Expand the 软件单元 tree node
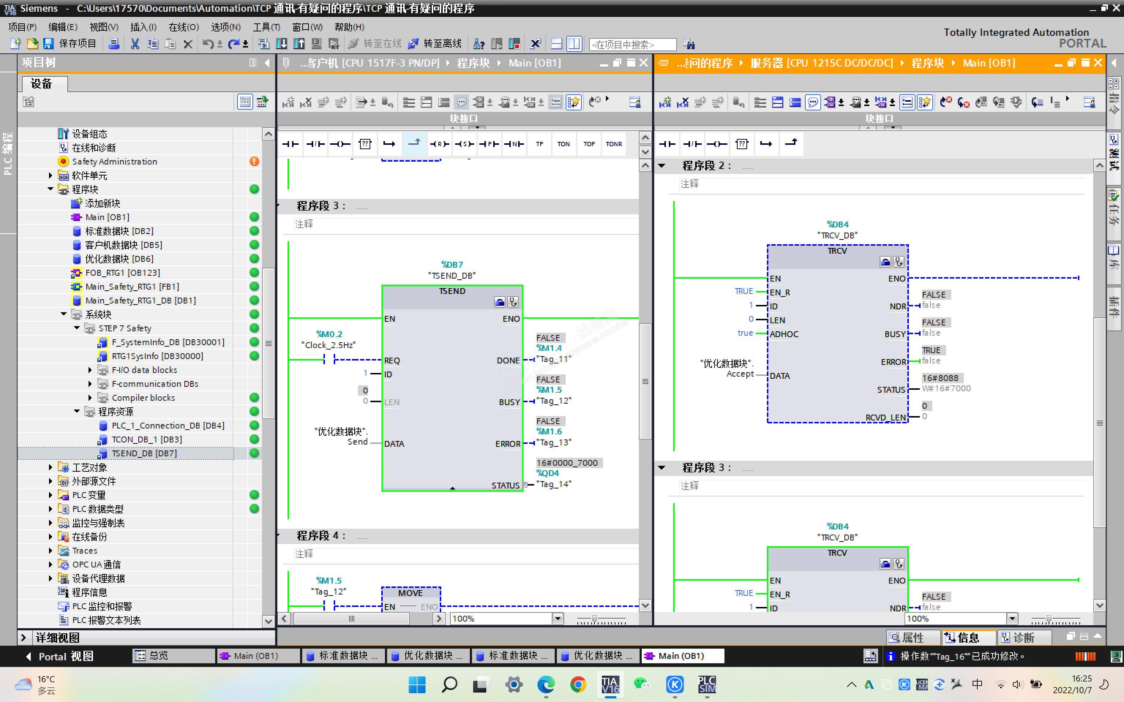Screen dimensions: 1124x702 (50, 175)
